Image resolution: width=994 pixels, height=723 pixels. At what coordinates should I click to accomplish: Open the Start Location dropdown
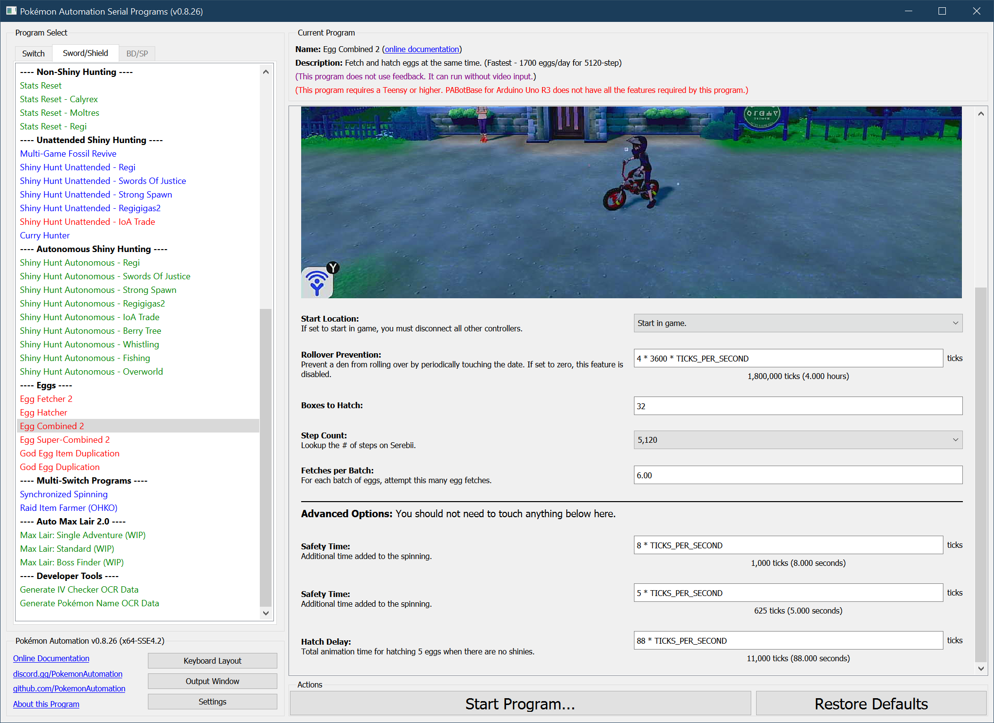[797, 323]
